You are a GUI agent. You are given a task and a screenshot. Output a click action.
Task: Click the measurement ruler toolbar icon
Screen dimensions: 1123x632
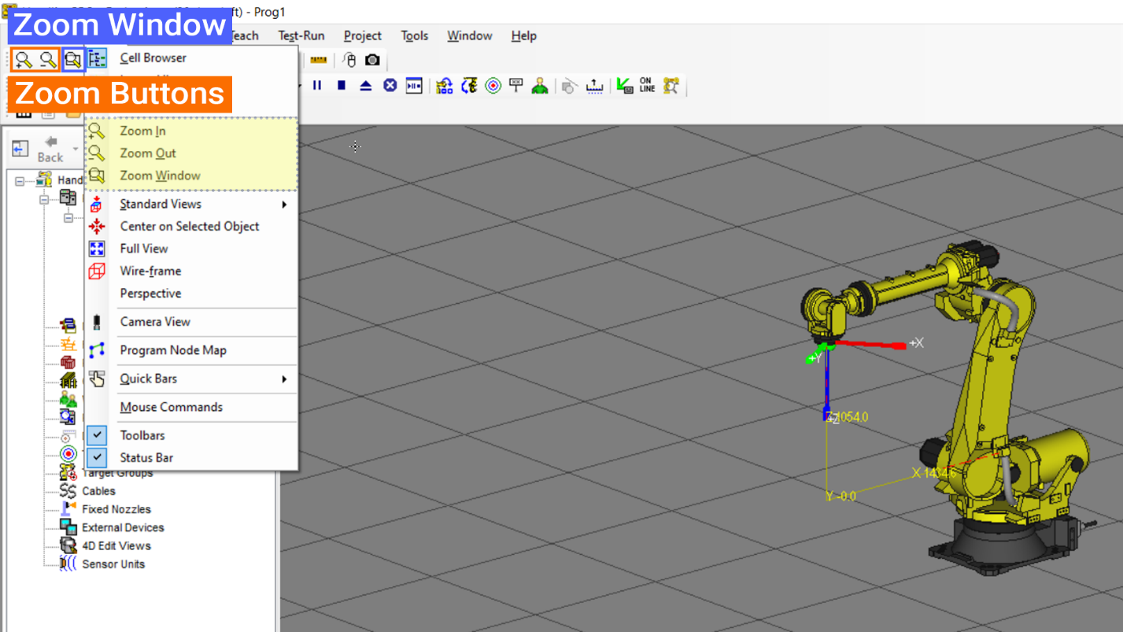pyautogui.click(x=319, y=60)
